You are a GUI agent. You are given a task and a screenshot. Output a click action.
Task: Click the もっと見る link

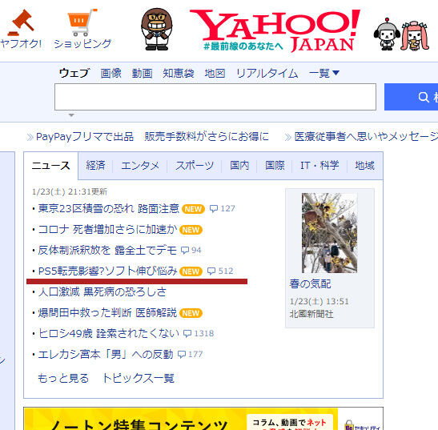(63, 378)
